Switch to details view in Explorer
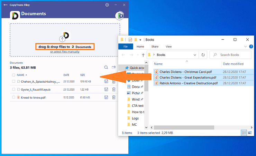The width and height of the screenshot is (256, 156). click(x=244, y=133)
